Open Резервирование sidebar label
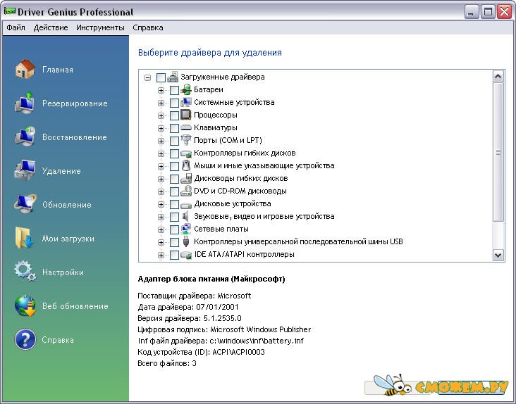The height and width of the screenshot is (404, 516). tap(75, 103)
